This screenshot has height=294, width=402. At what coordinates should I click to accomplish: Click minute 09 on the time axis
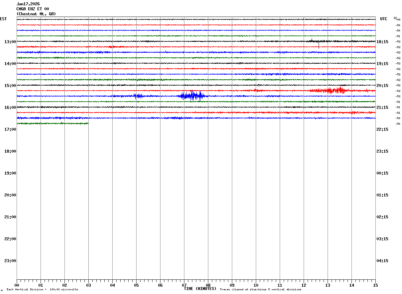coord(232,285)
